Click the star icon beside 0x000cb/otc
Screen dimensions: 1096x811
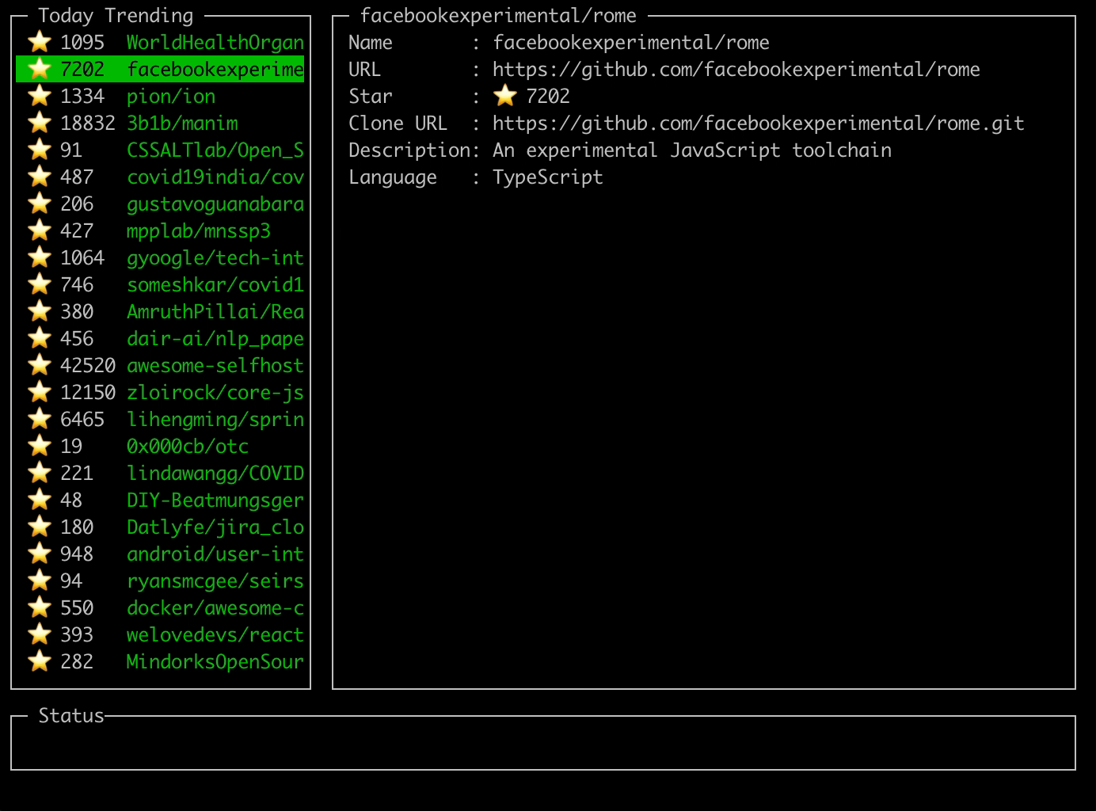(x=39, y=446)
